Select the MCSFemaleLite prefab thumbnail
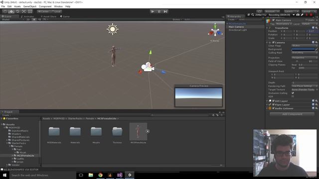Viewport: 319px width, 179px height. click(138, 131)
